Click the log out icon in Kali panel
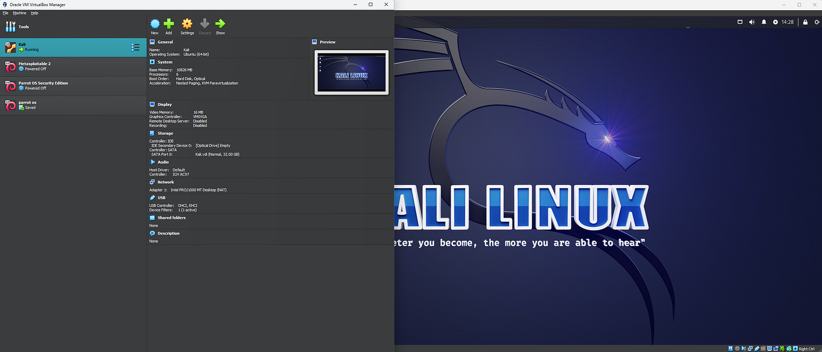Viewport: 822px width, 352px height. pos(816,22)
